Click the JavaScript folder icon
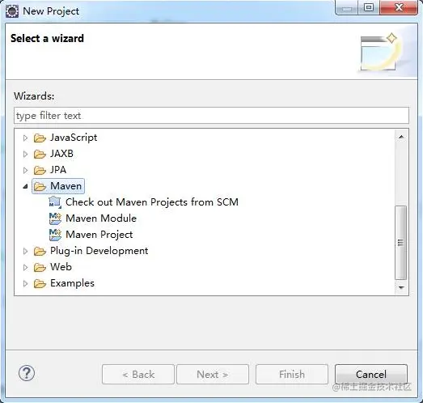 tap(40, 138)
